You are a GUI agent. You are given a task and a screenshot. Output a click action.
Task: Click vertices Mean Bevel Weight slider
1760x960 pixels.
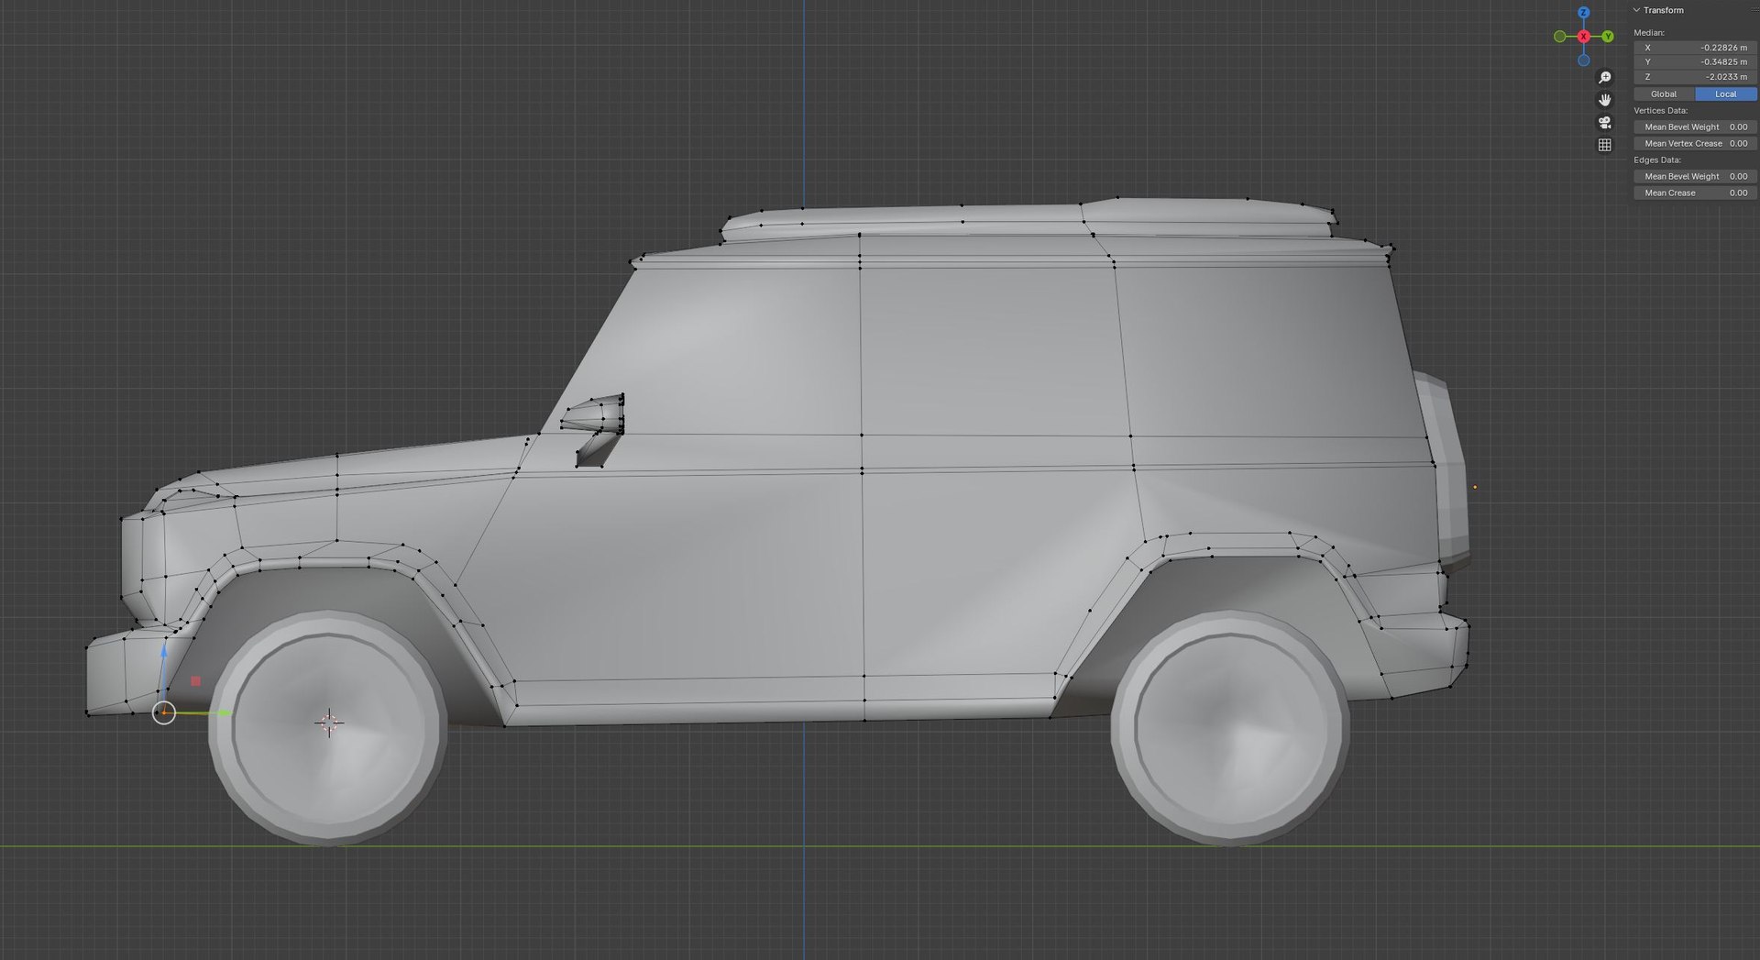click(x=1695, y=127)
